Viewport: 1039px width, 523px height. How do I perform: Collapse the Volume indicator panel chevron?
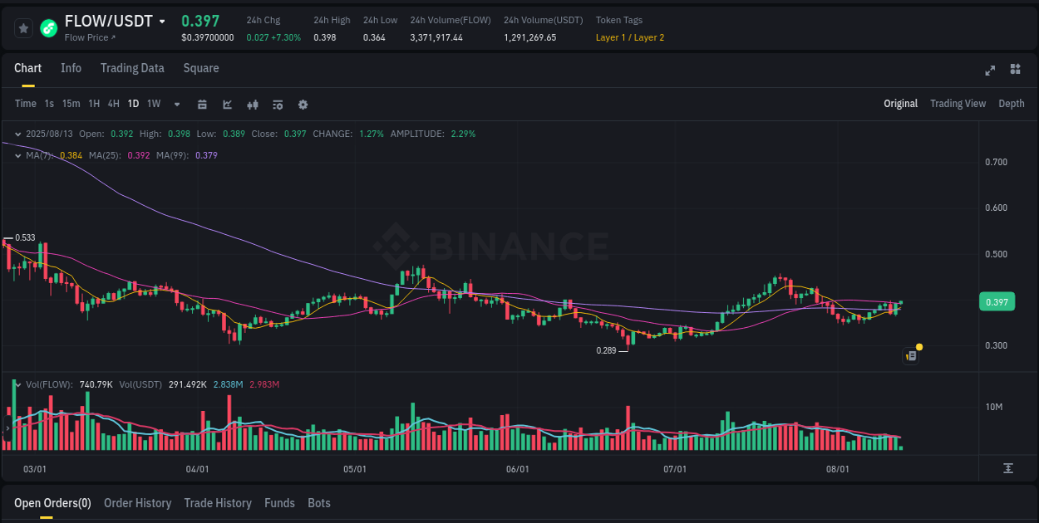pos(17,384)
